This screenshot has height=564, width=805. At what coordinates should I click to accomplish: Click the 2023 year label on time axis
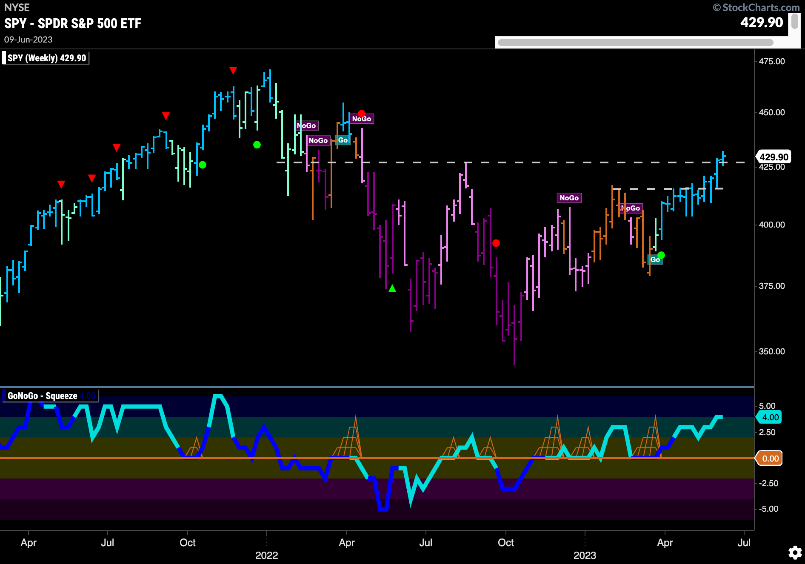pos(585,555)
